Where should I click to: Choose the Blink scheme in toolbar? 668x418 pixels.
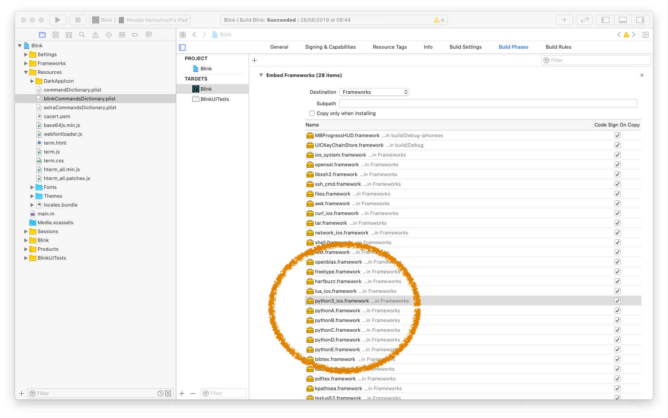coord(103,20)
